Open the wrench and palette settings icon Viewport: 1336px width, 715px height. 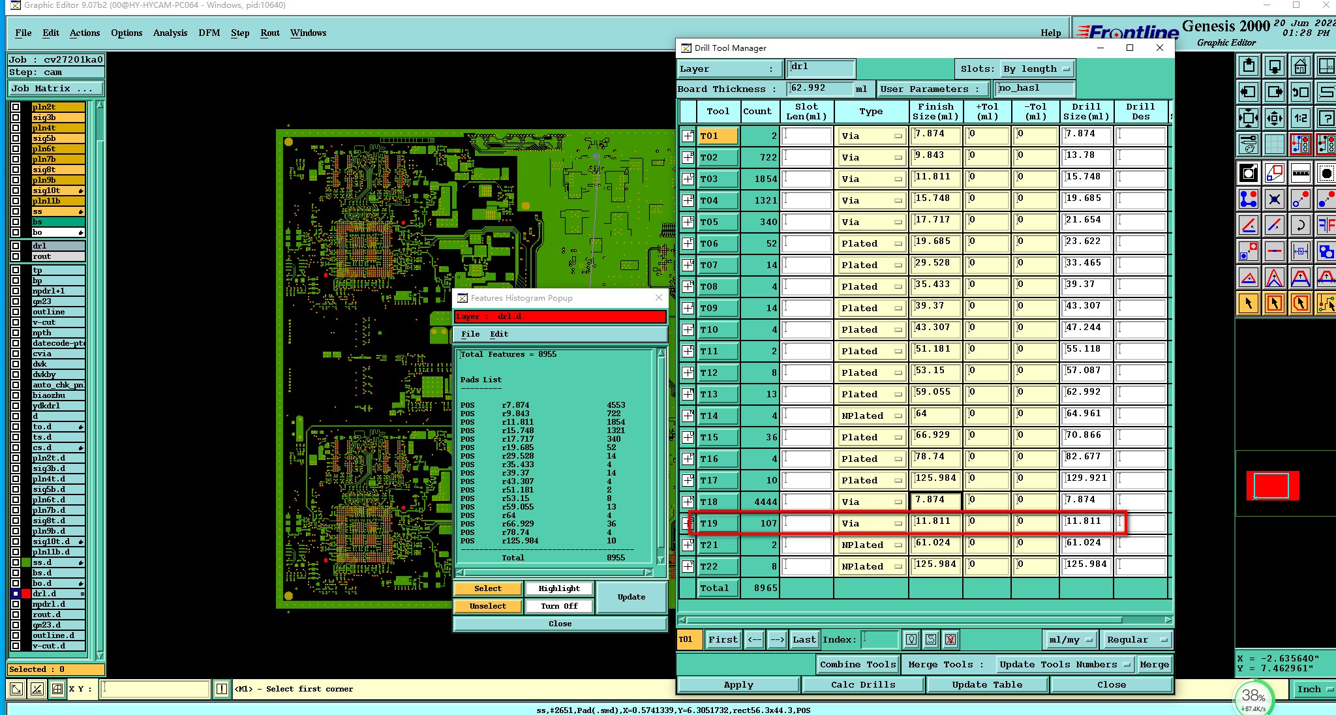click(x=1248, y=144)
